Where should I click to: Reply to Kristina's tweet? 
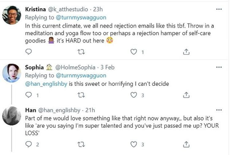coord(29,52)
